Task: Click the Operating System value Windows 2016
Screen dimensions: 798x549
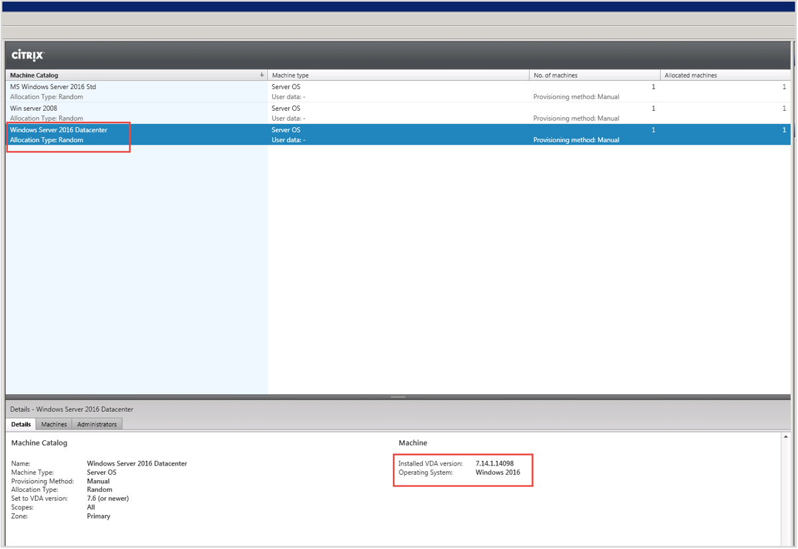Action: (x=498, y=472)
